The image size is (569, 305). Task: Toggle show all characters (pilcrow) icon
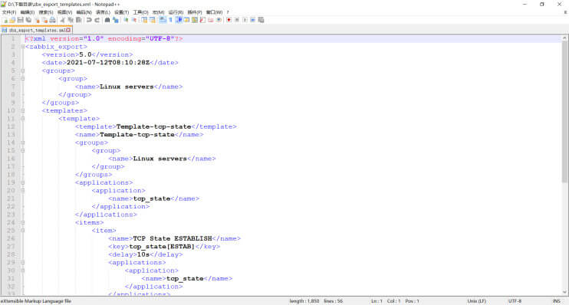[170, 20]
